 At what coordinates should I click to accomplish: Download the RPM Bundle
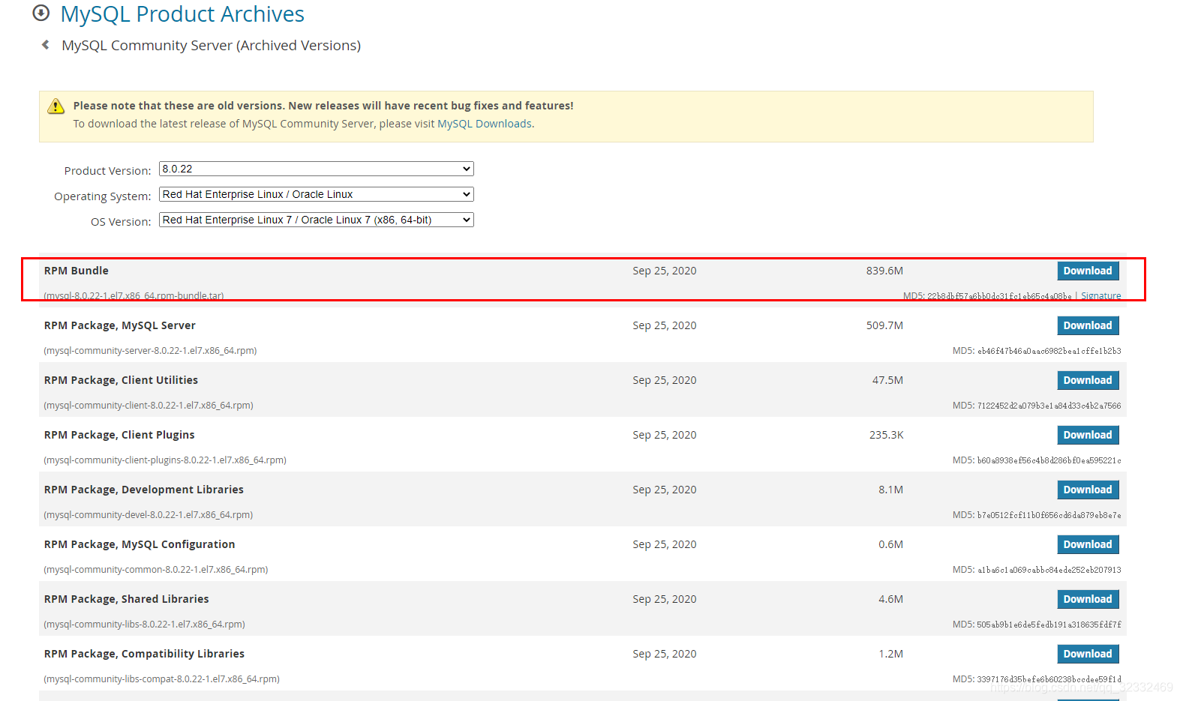(x=1088, y=271)
